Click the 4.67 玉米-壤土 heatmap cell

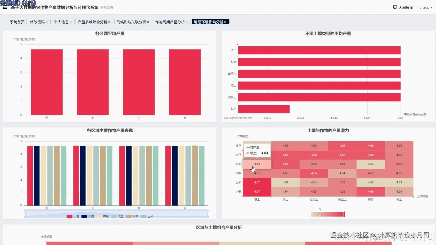(257, 182)
